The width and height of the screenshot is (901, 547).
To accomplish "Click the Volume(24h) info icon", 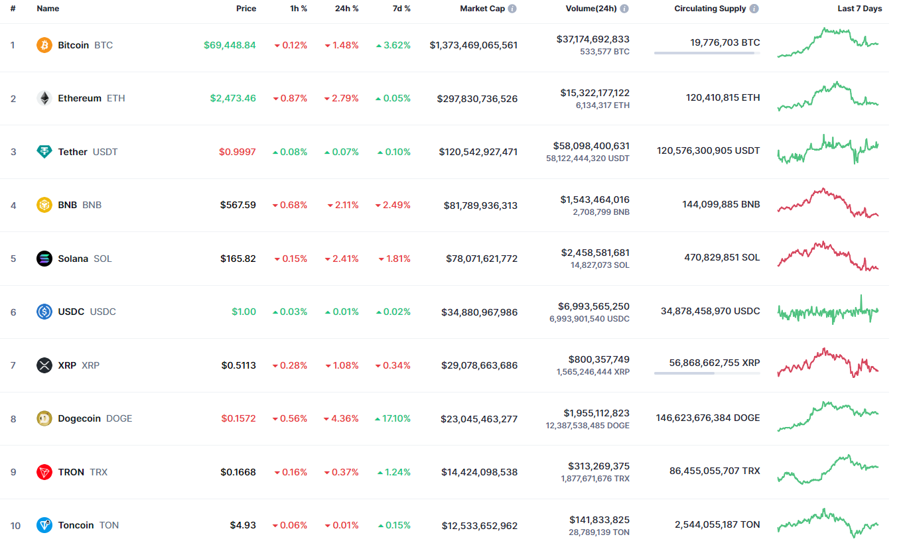I will point(624,9).
